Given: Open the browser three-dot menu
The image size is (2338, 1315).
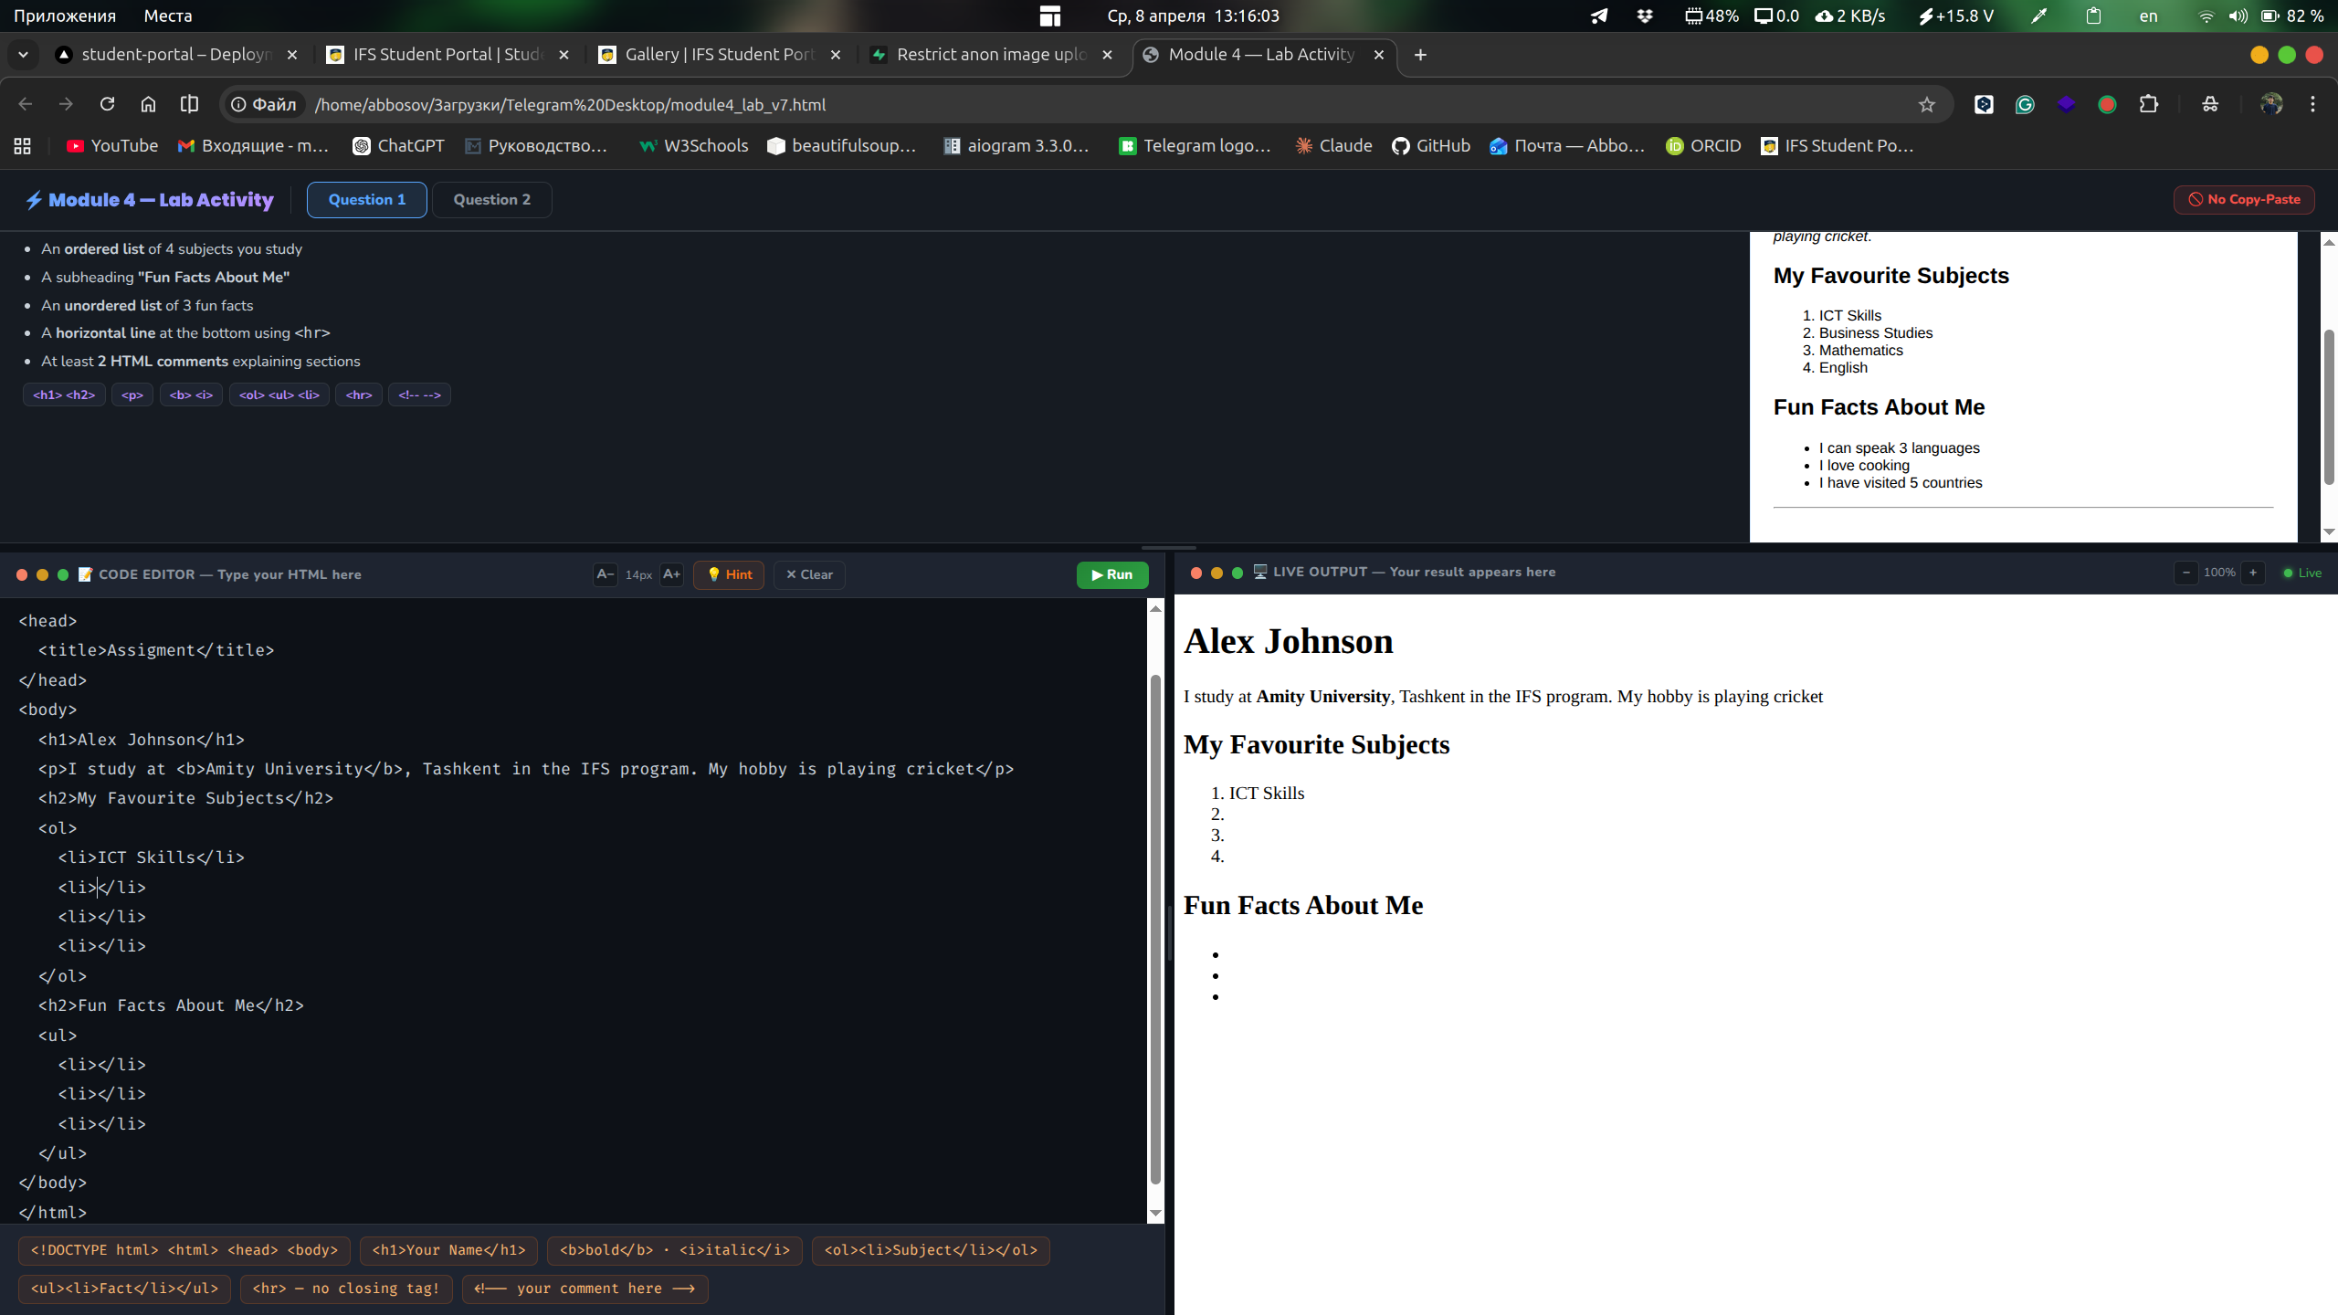Looking at the screenshot, I should pos(2312,104).
